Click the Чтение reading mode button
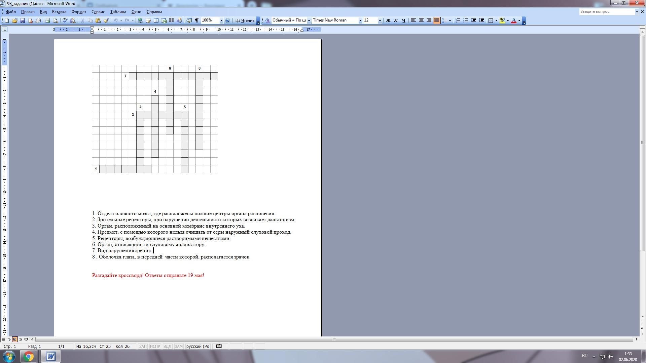The width and height of the screenshot is (646, 363). [245, 21]
